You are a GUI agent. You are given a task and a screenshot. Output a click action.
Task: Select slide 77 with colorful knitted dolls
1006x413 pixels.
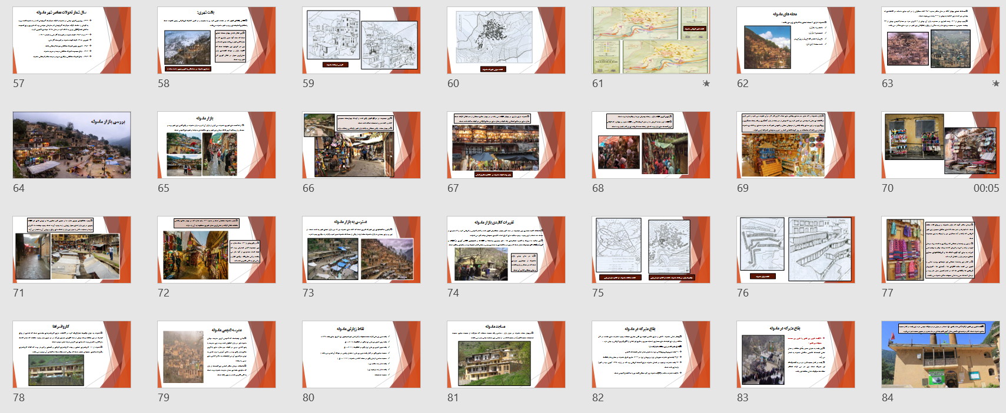click(941, 249)
